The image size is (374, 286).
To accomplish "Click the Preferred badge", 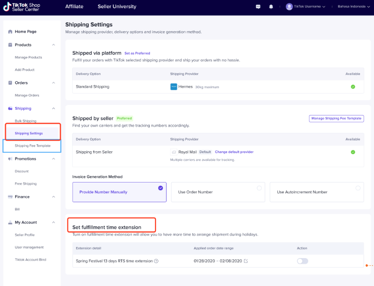I will [x=124, y=118].
